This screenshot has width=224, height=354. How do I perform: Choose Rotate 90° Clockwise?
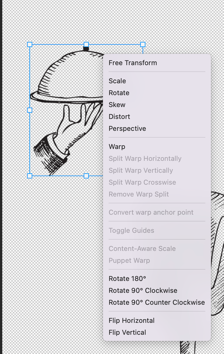click(x=143, y=291)
